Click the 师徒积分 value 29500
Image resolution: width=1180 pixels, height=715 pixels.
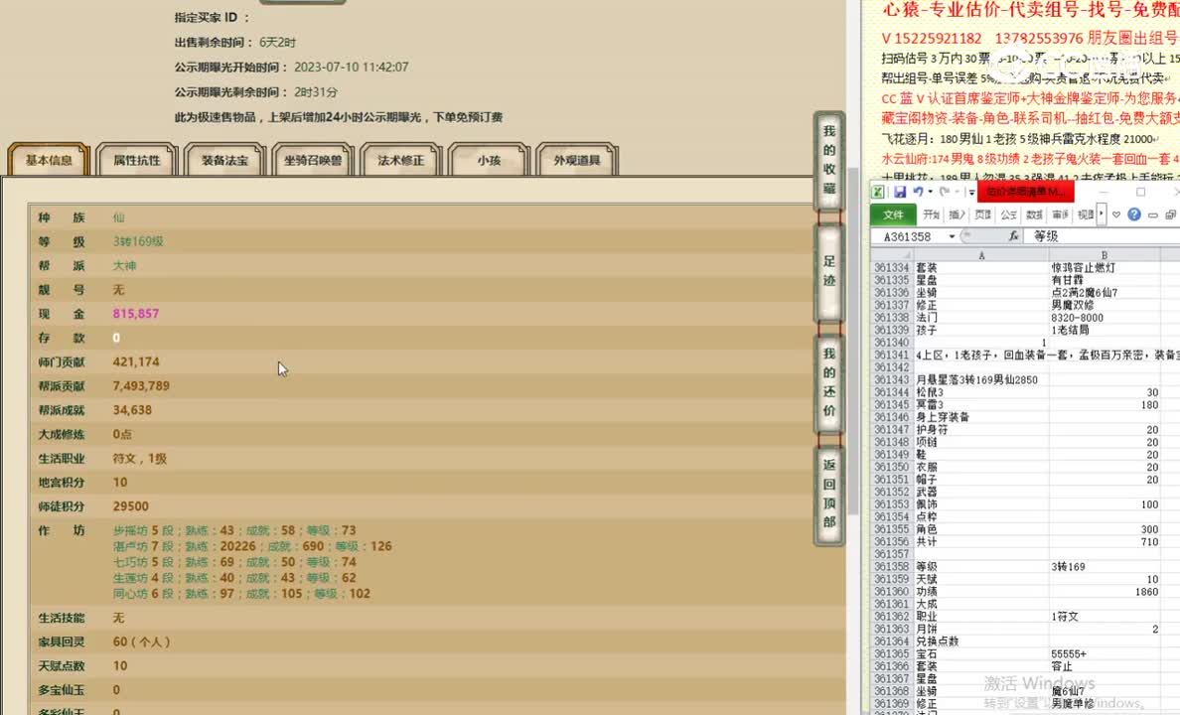(130, 506)
